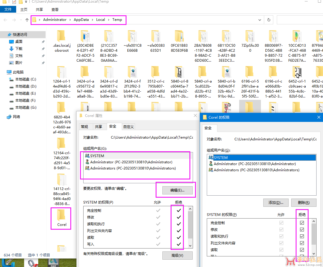Image resolution: width=323 pixels, height=267 pixels.
Task: Expand breadcrumb arrow after Local
Action: (109, 20)
